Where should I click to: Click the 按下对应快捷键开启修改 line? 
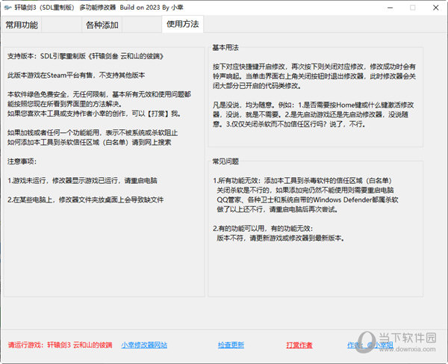point(314,67)
